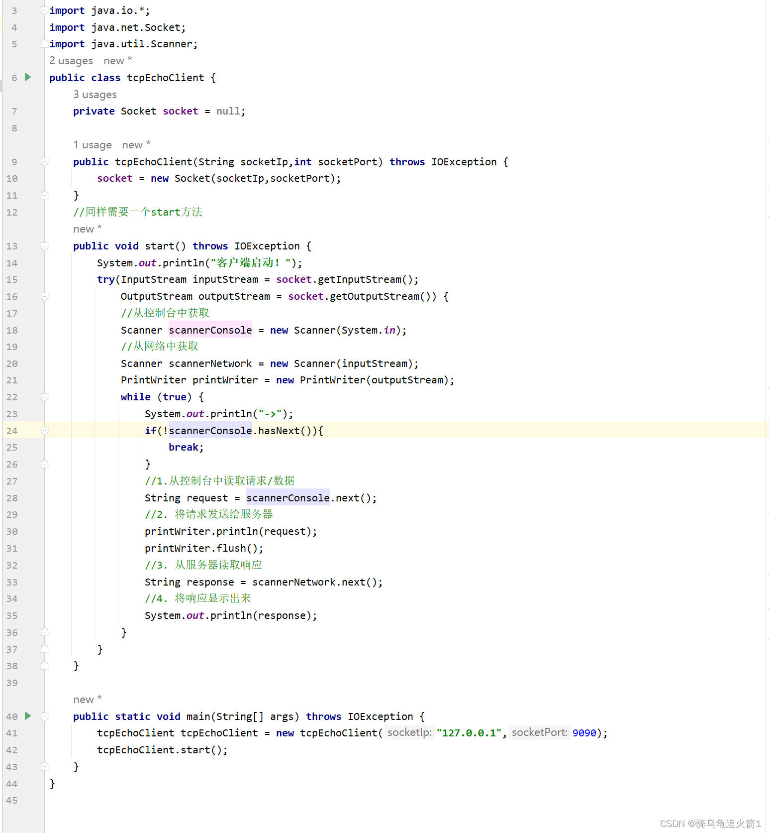This screenshot has height=833, width=769.
Task: Click the tcpEchoClient class name on line 6
Action: pos(166,78)
